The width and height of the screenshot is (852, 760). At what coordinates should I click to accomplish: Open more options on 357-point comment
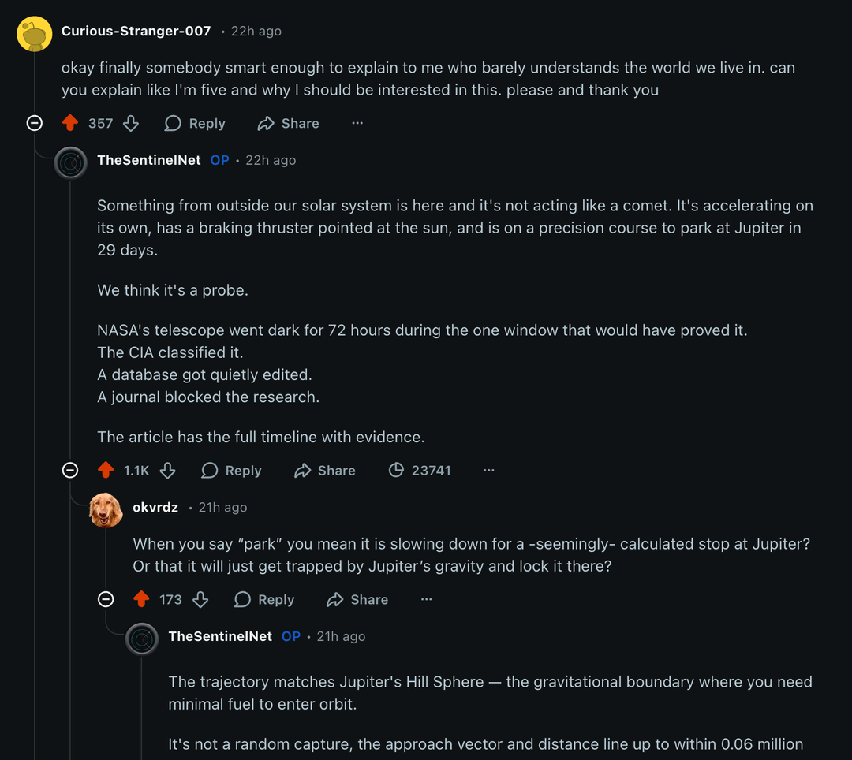coord(357,123)
